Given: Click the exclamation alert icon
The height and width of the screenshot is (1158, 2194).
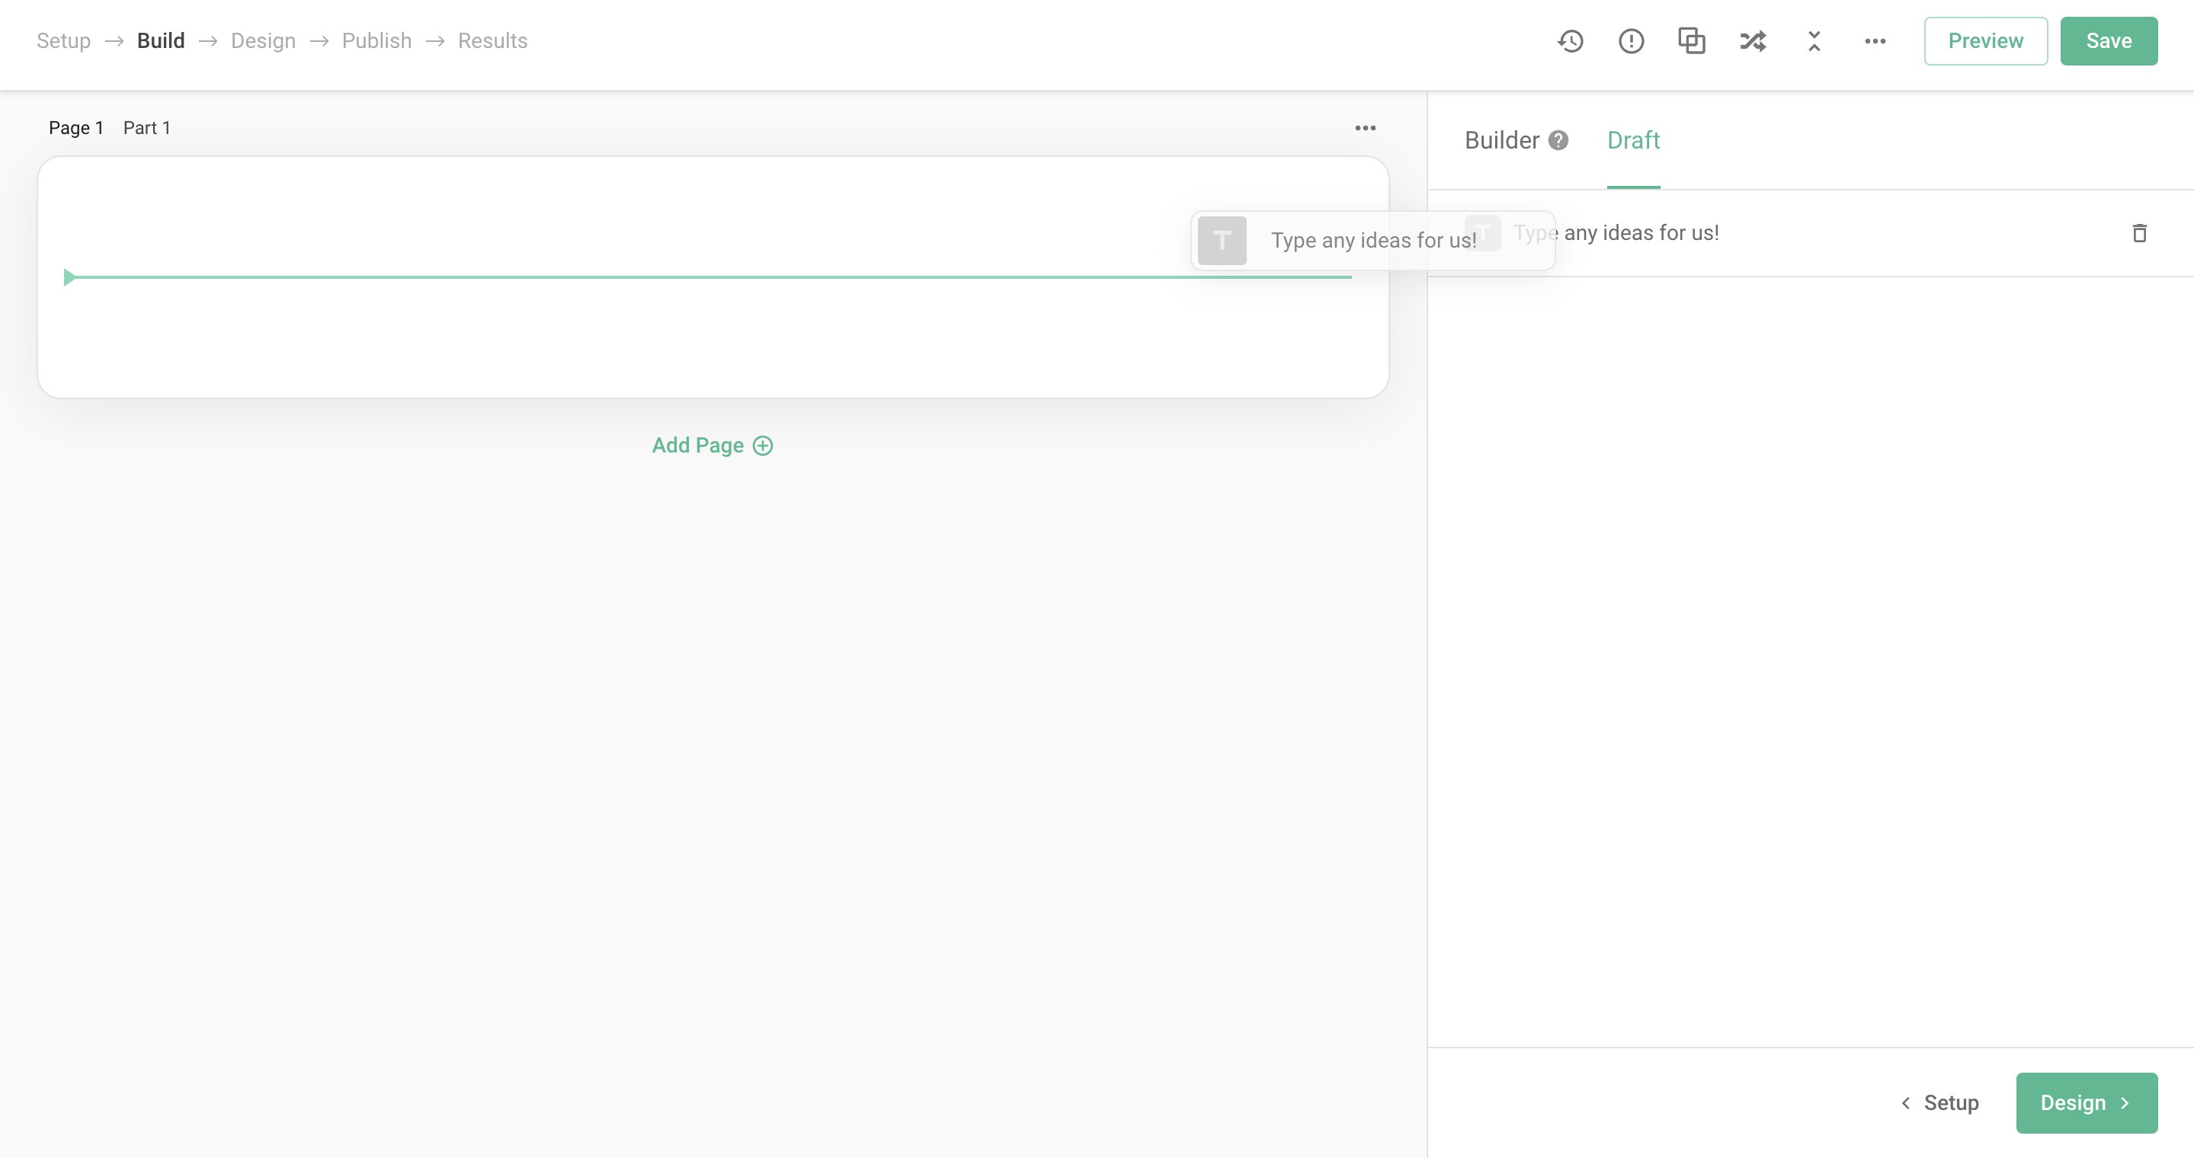Looking at the screenshot, I should coord(1630,41).
